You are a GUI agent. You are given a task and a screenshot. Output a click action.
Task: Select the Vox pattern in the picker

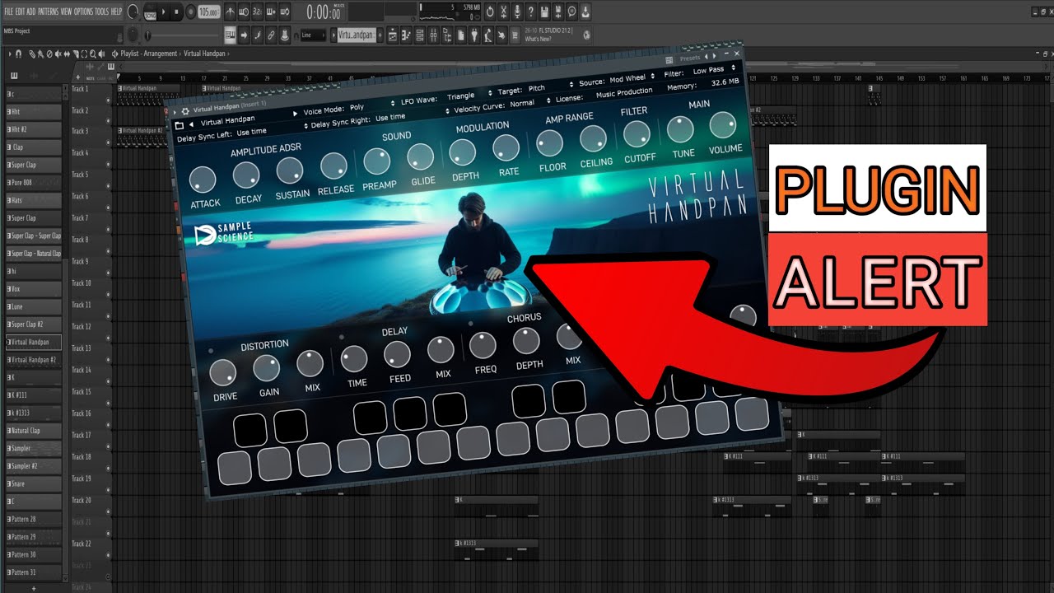(33, 289)
